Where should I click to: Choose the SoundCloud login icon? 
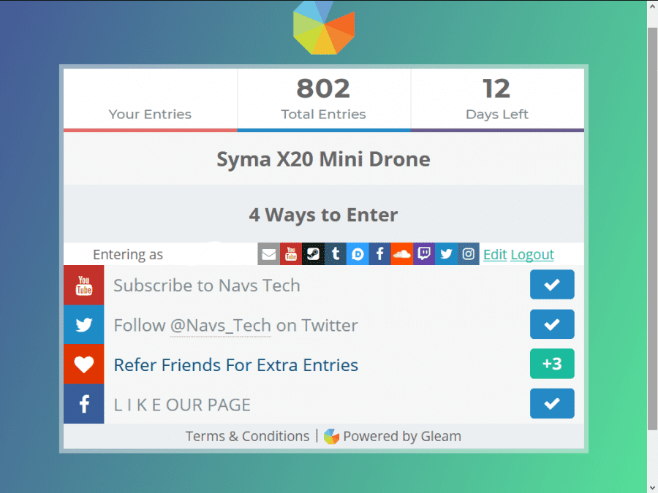tap(402, 254)
